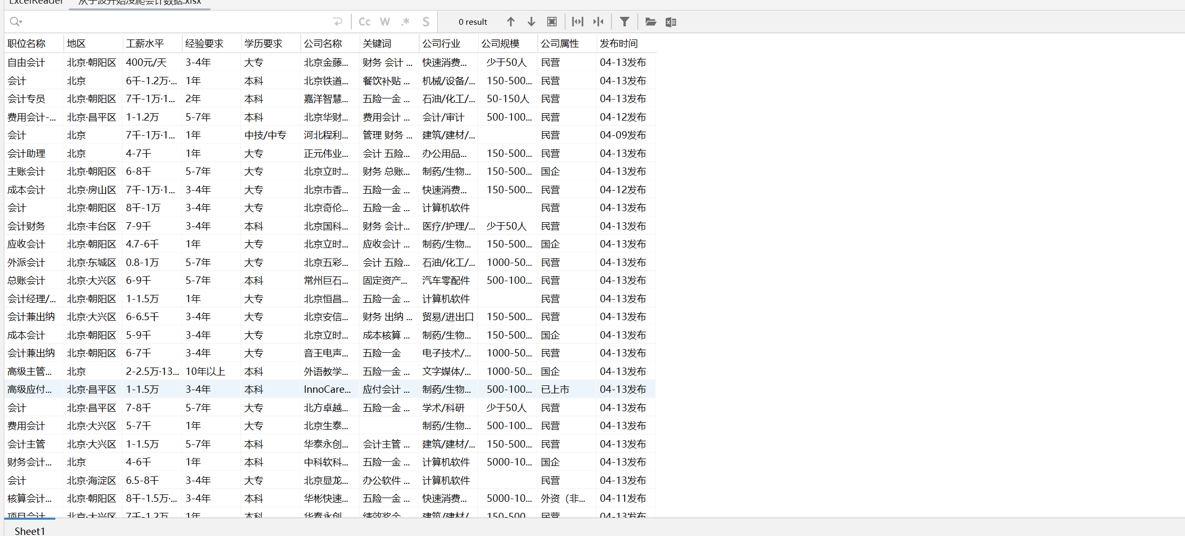Toggle Regex (.*) search option
The width and height of the screenshot is (1185, 536).
pyautogui.click(x=406, y=22)
